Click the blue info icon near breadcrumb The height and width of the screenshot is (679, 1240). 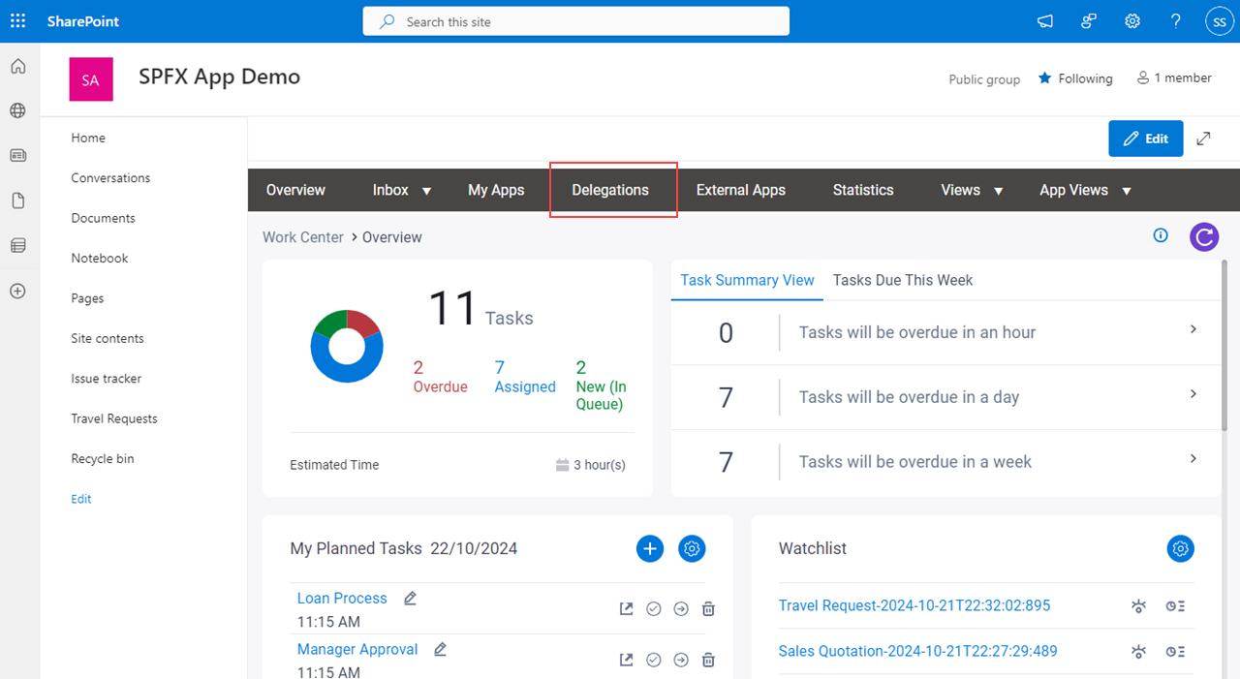(1161, 235)
